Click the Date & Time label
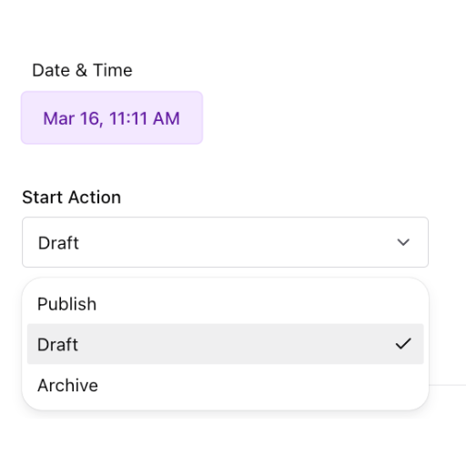The width and height of the screenshot is (466, 466). [x=82, y=70]
